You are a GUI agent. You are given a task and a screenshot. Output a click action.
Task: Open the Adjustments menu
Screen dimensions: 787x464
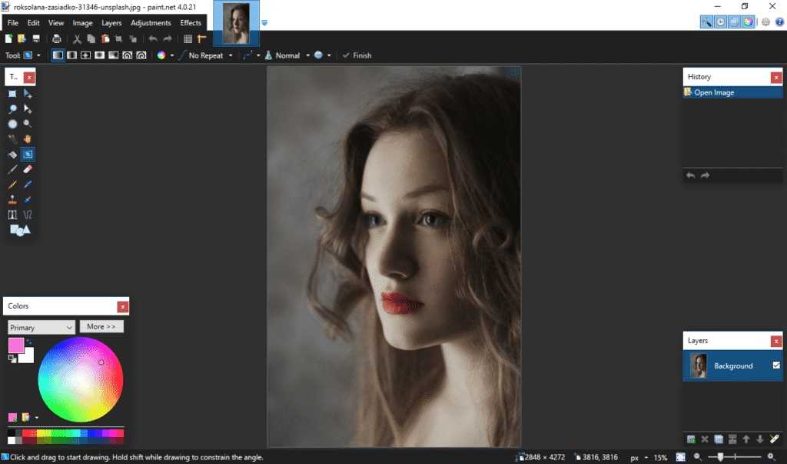[151, 23]
